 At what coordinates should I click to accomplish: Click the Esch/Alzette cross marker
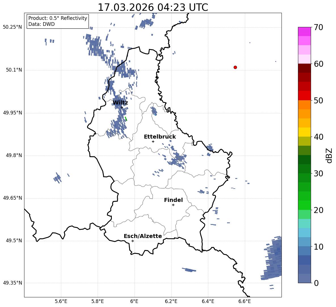pos(133,241)
